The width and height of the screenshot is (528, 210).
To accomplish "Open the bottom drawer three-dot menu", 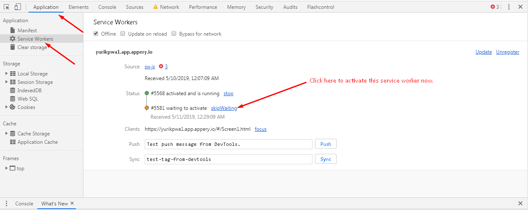I will point(6,204).
